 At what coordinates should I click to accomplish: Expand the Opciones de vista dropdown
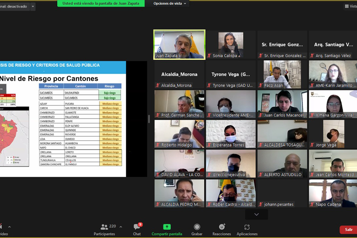pyautogui.click(x=170, y=3)
